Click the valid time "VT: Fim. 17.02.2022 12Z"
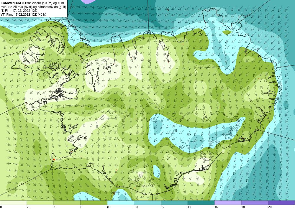This screenshot has width=295, height=209. point(19,14)
